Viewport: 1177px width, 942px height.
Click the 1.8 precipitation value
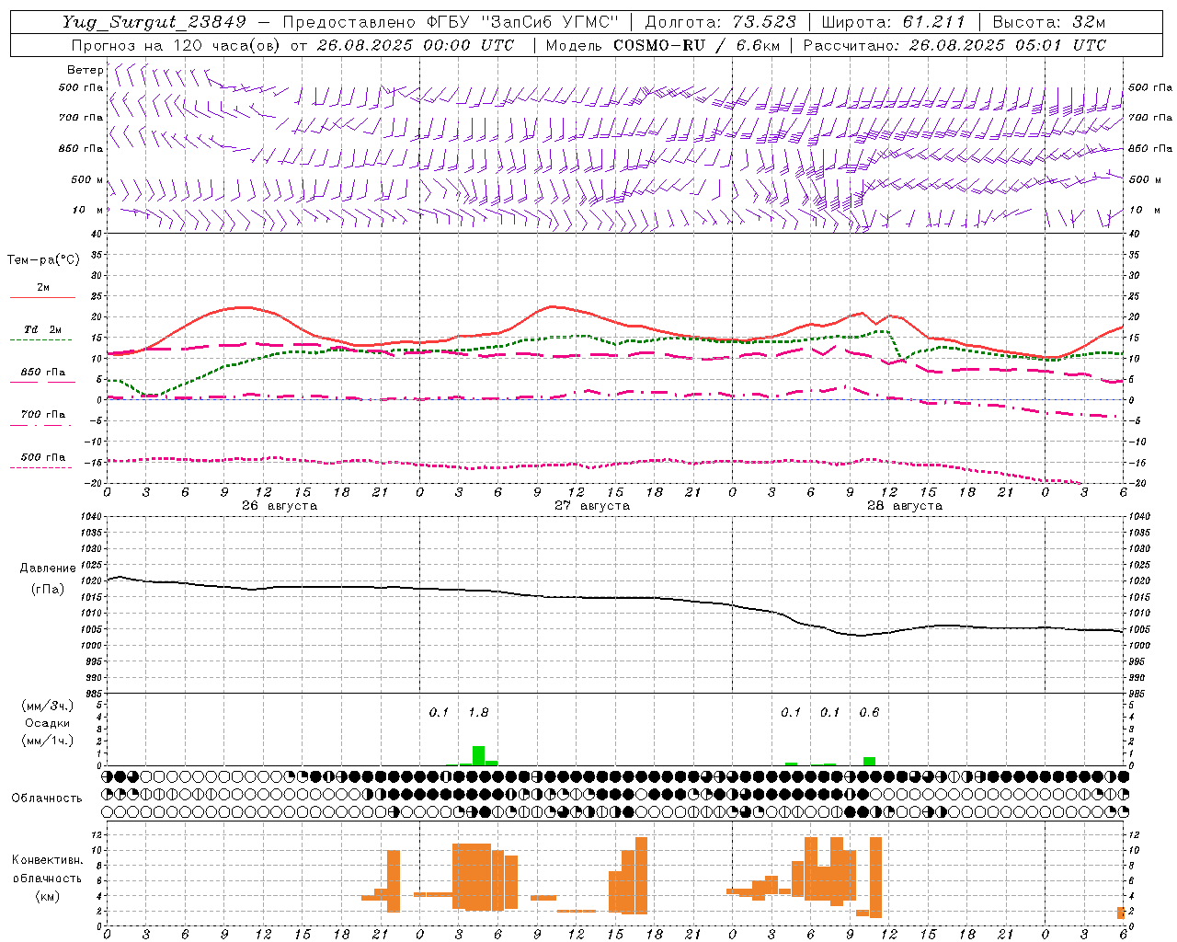[x=478, y=713]
